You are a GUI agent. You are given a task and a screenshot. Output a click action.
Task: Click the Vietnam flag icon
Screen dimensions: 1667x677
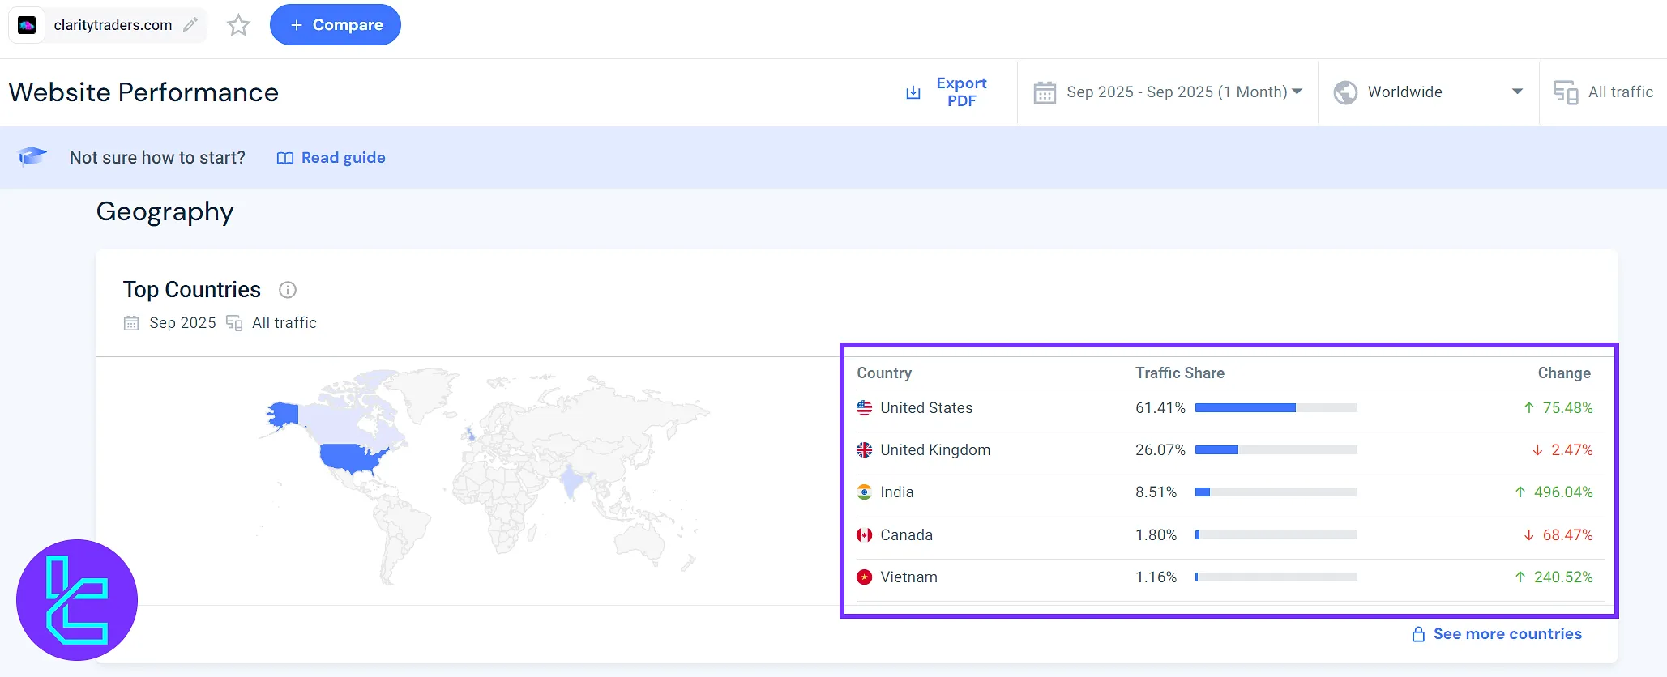(865, 577)
